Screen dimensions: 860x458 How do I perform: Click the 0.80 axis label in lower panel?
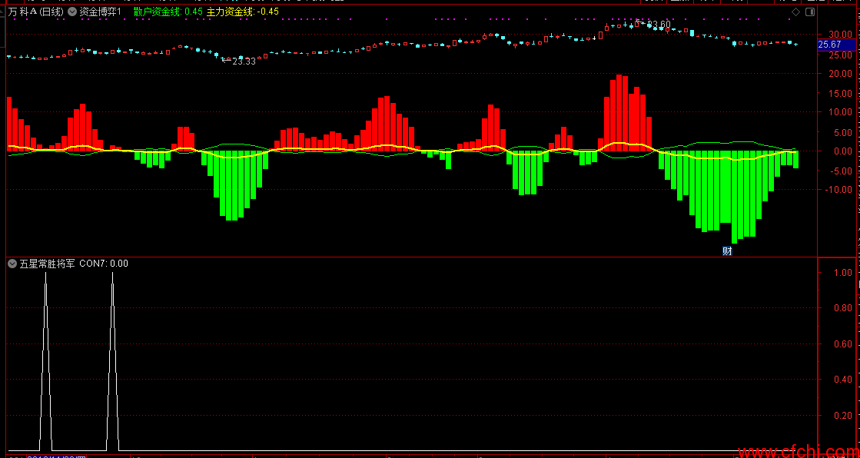[844, 308]
